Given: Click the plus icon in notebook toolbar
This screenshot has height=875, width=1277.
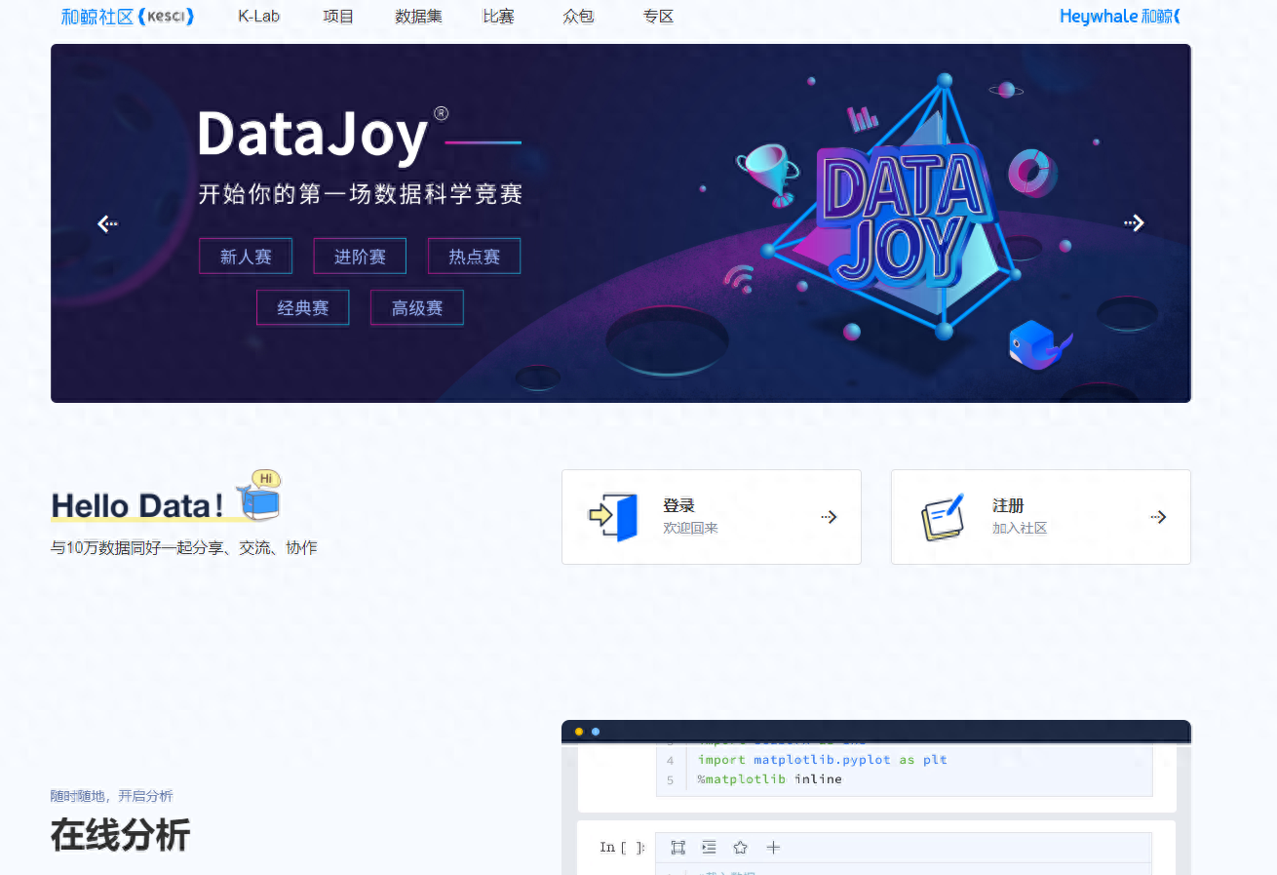Looking at the screenshot, I should click(x=773, y=848).
